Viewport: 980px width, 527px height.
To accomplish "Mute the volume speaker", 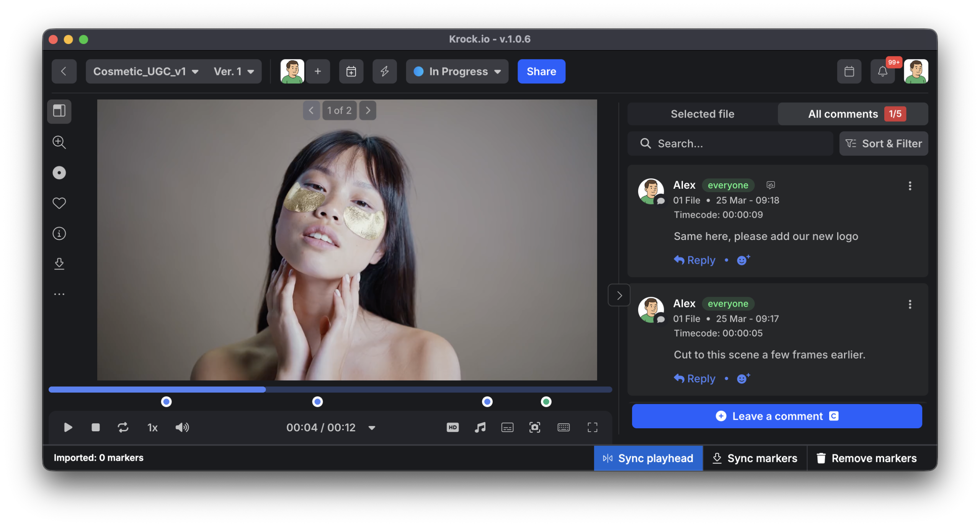I will [182, 427].
